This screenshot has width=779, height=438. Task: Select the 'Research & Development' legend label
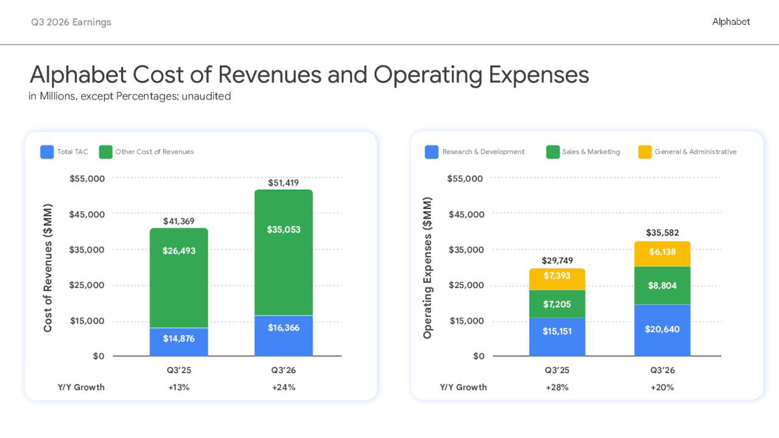(483, 152)
